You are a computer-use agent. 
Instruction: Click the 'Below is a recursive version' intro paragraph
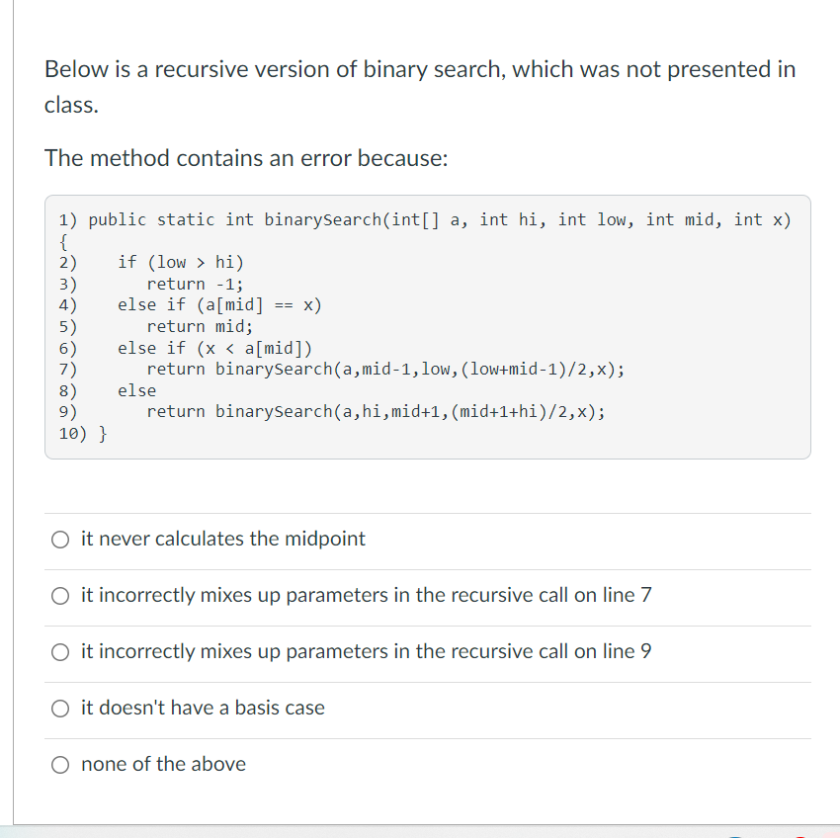pyautogui.click(x=420, y=87)
